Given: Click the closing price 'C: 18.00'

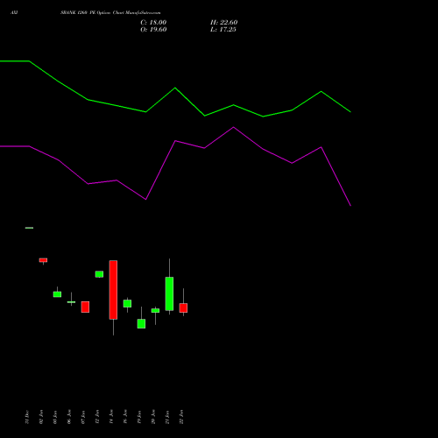Looking at the screenshot, I should coord(153,23).
